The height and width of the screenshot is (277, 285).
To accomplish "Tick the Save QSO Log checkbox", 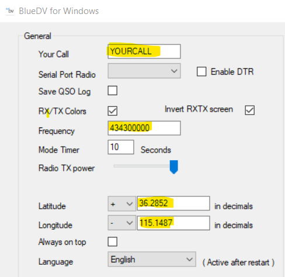I will 113,91.
